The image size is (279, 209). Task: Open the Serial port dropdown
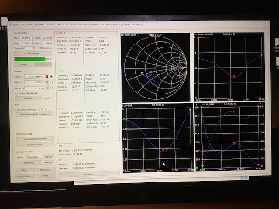coord(35,157)
